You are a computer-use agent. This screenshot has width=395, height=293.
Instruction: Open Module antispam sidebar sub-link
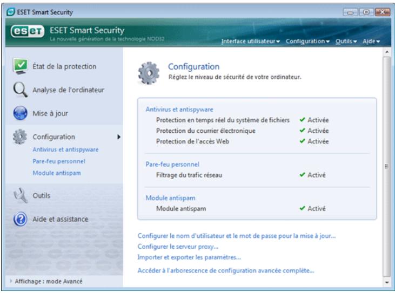57,173
